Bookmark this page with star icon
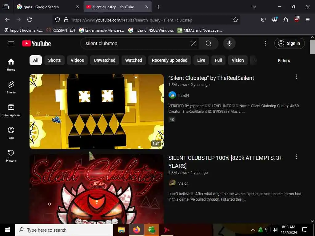Viewport: 315px width, 236px height. pyautogui.click(x=235, y=20)
